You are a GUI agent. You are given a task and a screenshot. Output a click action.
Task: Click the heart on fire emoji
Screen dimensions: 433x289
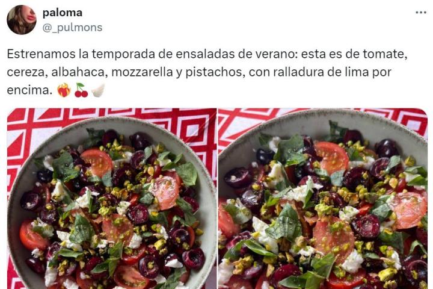point(64,90)
